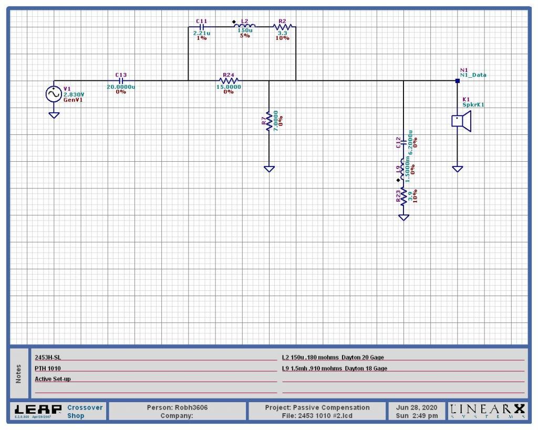
Task: Click notes line 2453H-SL
Action: coord(48,358)
